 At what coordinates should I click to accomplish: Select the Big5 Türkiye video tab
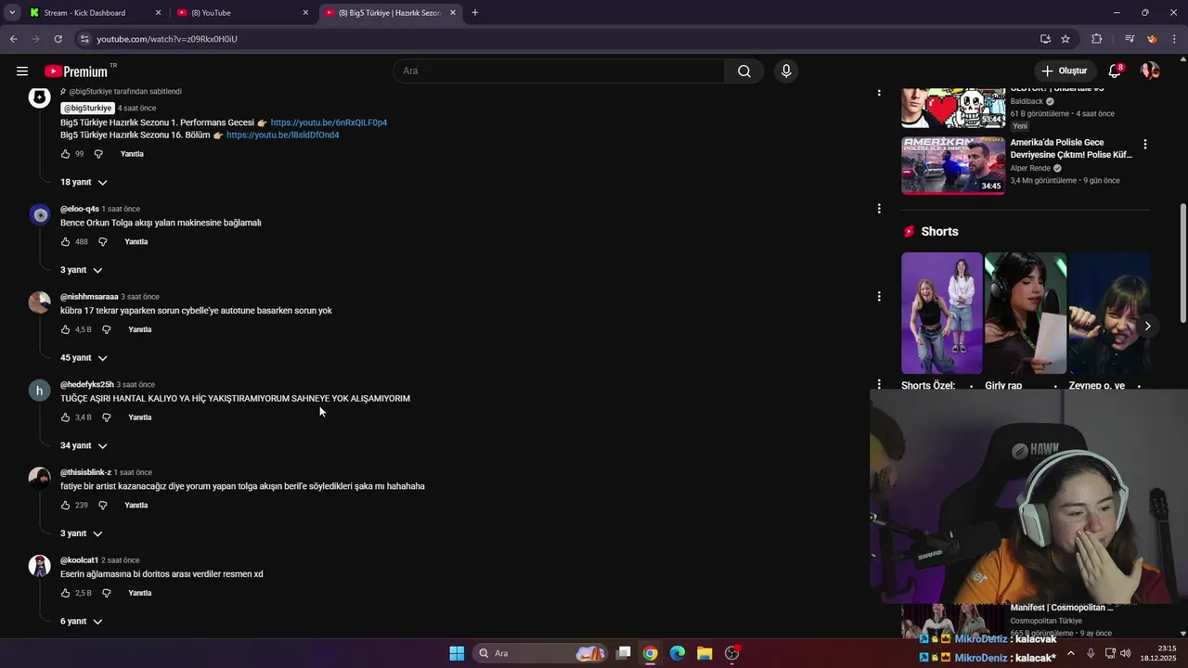(390, 13)
